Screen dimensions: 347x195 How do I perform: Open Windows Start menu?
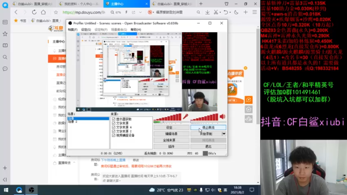[x=6, y=190]
